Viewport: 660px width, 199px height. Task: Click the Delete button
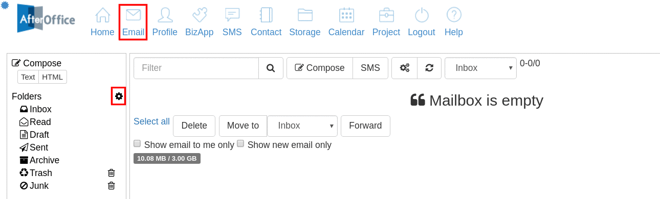(x=194, y=126)
